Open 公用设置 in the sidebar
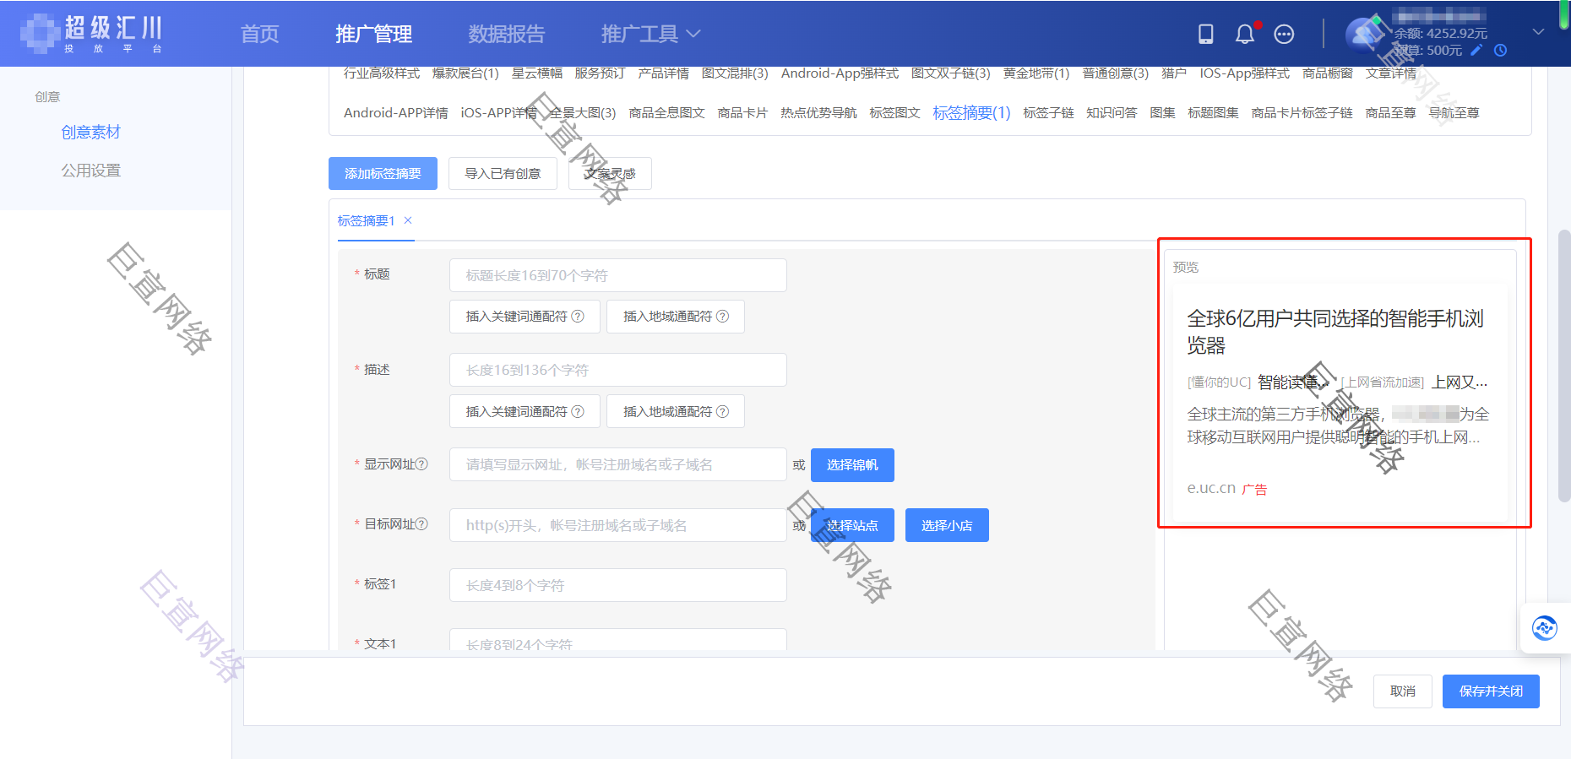Screen dimensions: 1571x759 tap(90, 171)
